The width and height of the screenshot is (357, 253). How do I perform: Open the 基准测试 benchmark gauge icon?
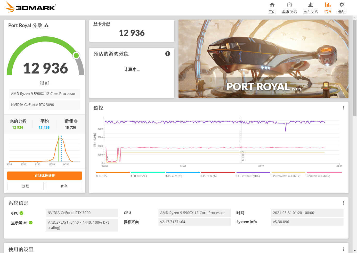point(289,5)
